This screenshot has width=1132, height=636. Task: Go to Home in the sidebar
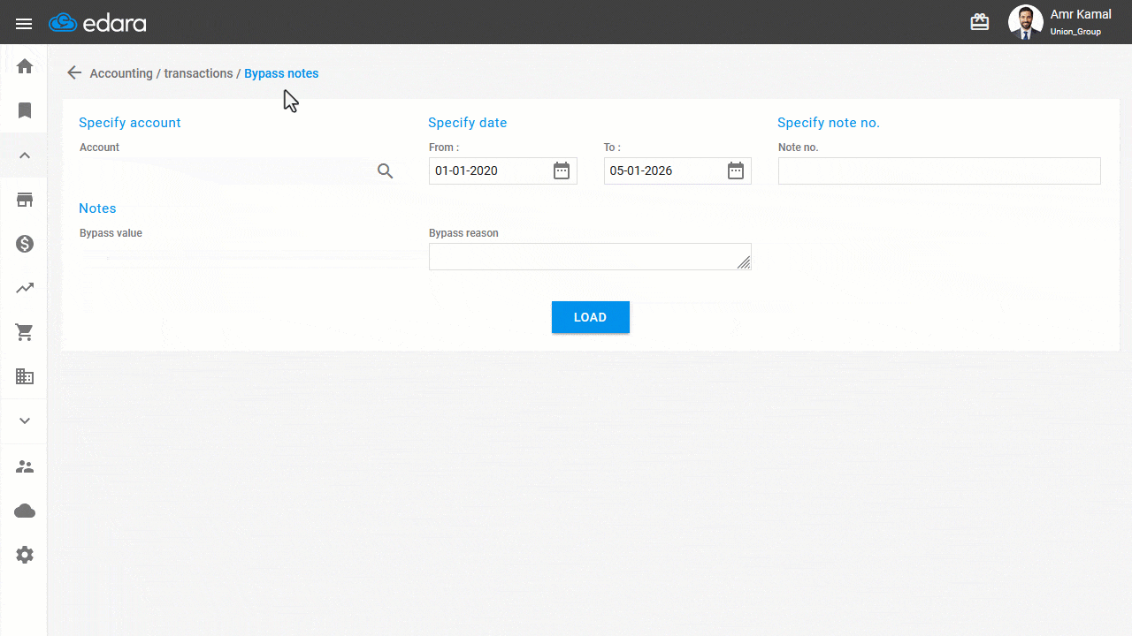pos(25,66)
